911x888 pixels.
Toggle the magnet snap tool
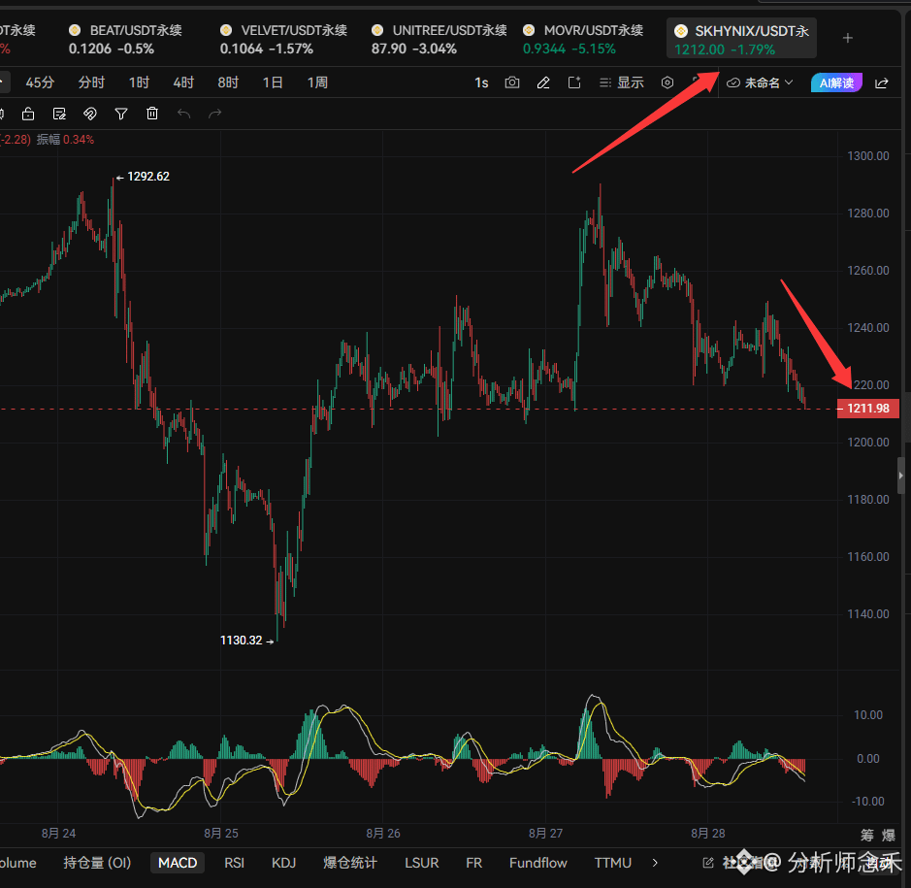tap(90, 114)
